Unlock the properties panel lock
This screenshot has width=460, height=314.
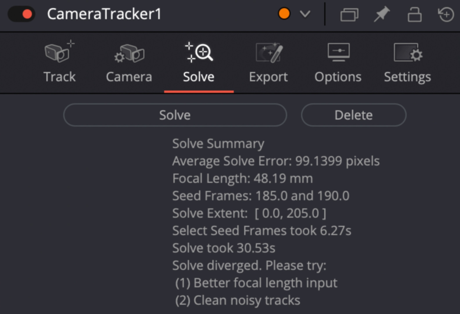coord(414,14)
